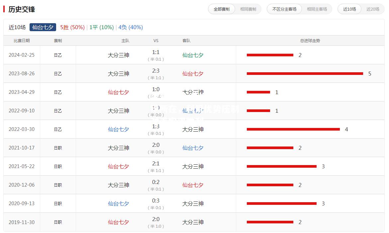Select the 2021-10-17 match date

pos(22,148)
